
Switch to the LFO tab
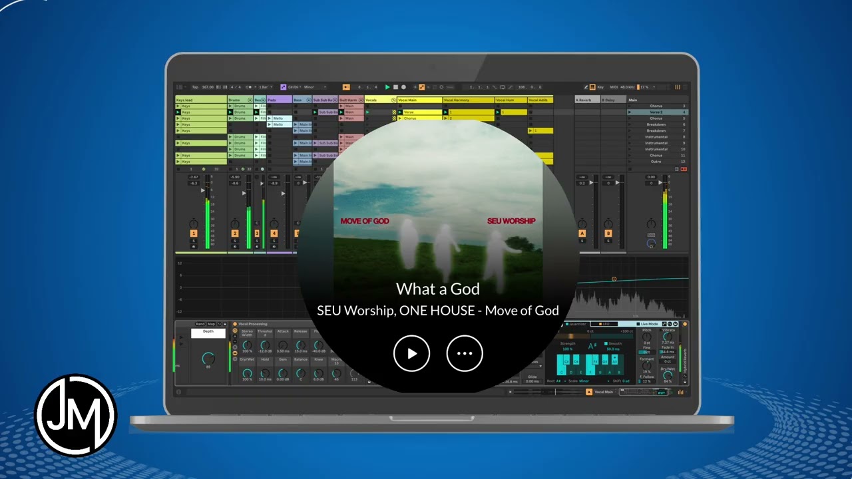coord(604,324)
